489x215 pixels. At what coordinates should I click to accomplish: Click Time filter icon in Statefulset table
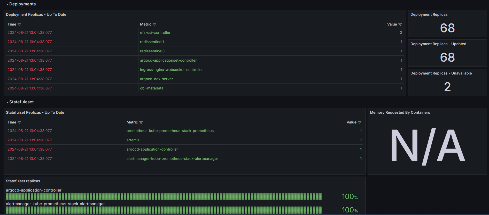[x=19, y=122]
